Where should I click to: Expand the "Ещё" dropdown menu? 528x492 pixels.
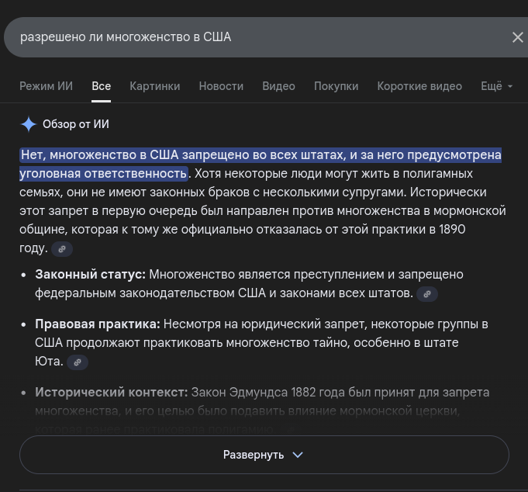(x=497, y=86)
